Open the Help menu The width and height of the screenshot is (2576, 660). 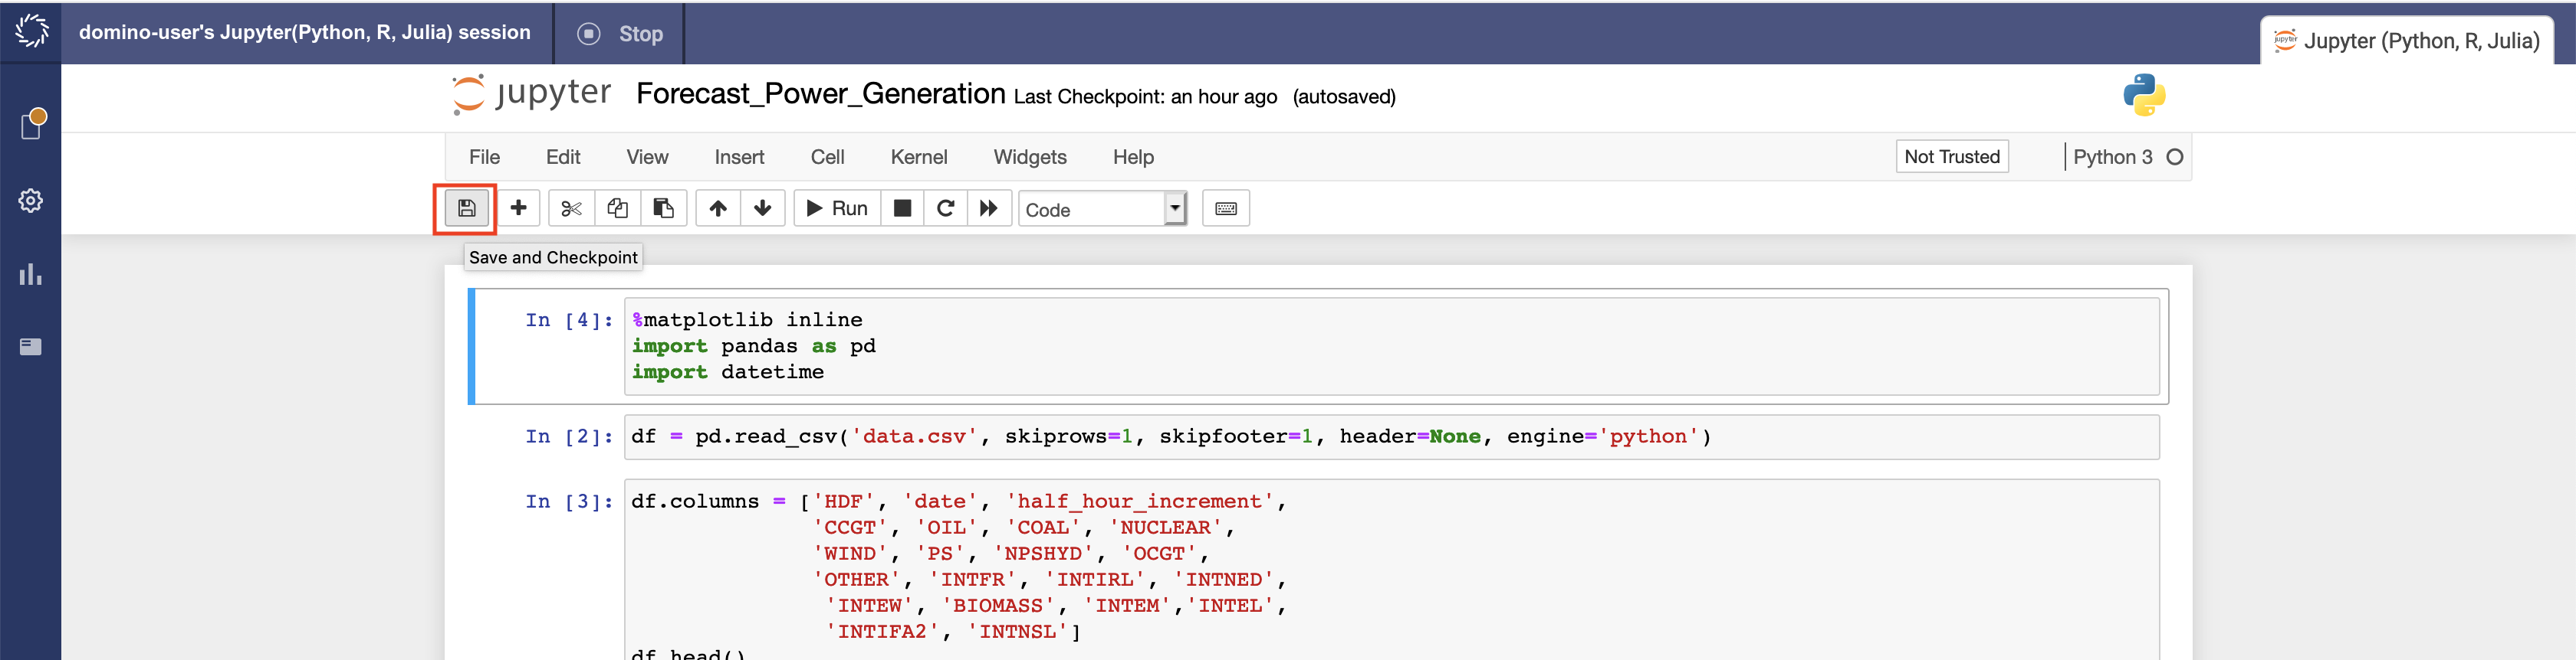click(1133, 158)
